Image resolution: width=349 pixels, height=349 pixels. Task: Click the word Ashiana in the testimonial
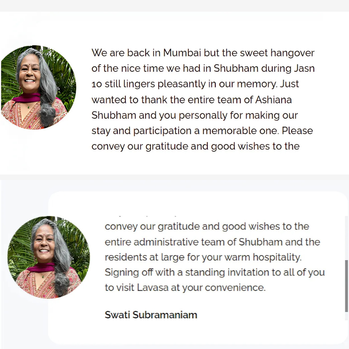click(273, 100)
